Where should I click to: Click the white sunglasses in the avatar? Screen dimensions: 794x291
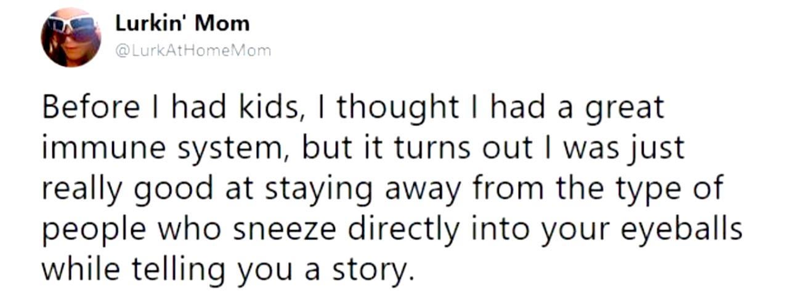point(73,26)
